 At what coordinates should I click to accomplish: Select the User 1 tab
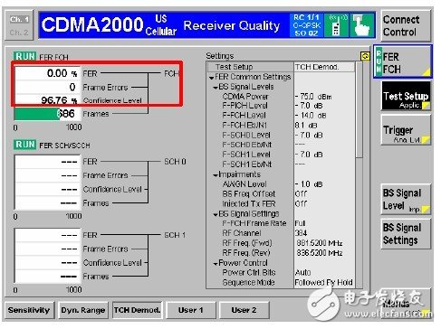point(191,310)
